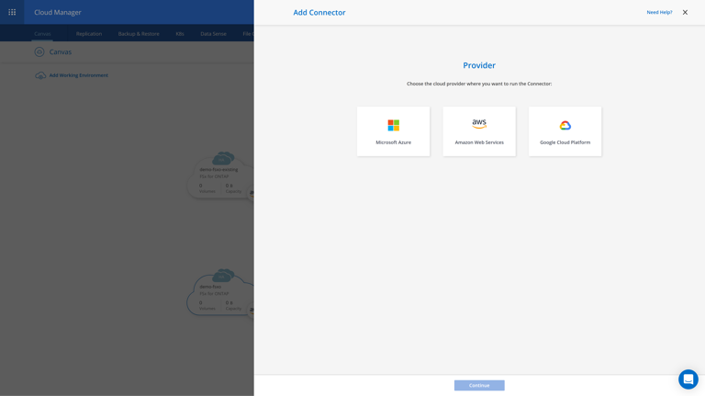Click the Cloud Manager title
705x396 pixels.
[58, 13]
